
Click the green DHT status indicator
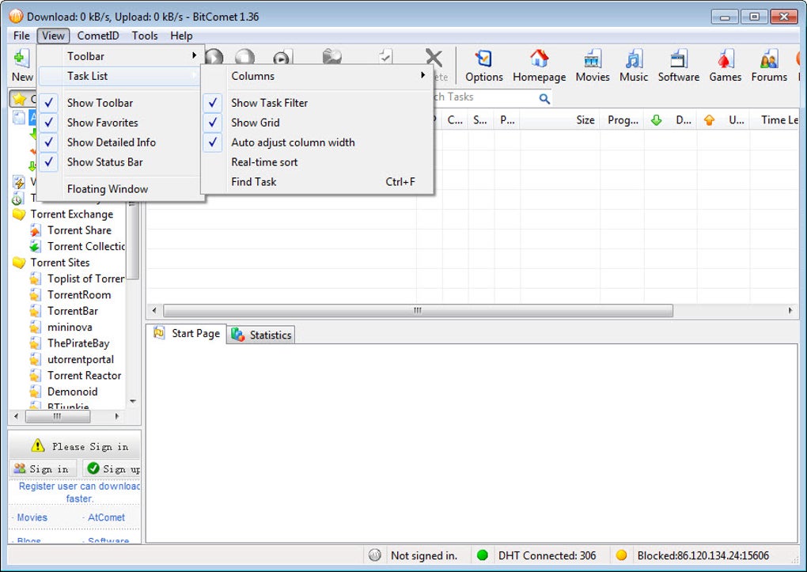coord(483,555)
